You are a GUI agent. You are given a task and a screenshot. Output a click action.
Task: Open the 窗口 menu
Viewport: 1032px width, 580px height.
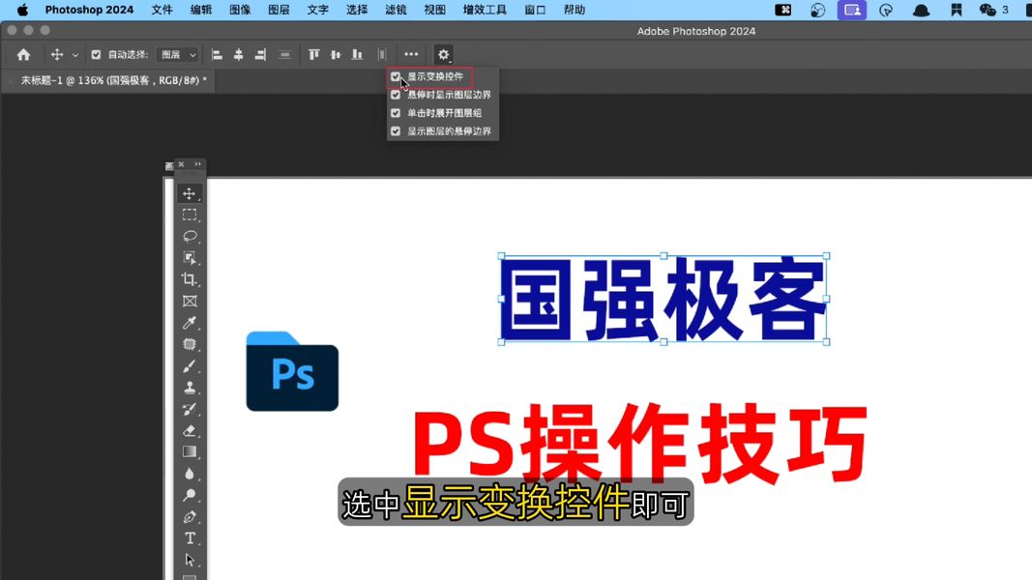pos(535,10)
